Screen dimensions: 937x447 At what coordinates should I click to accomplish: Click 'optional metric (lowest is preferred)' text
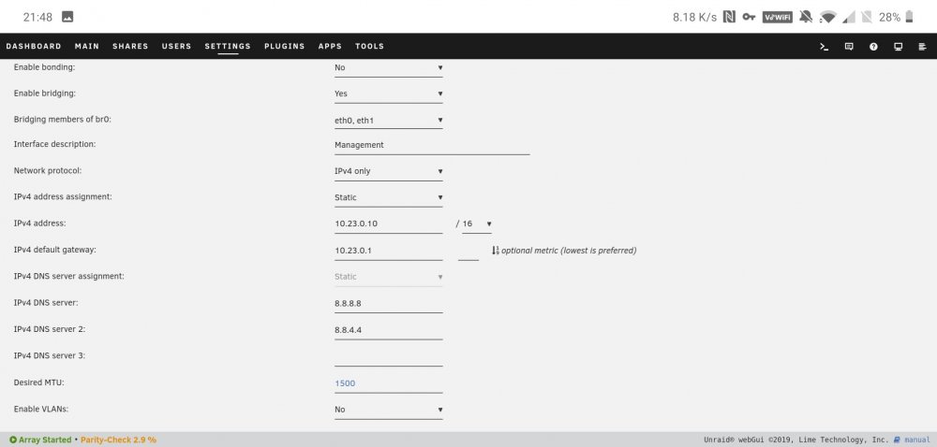[569, 251]
